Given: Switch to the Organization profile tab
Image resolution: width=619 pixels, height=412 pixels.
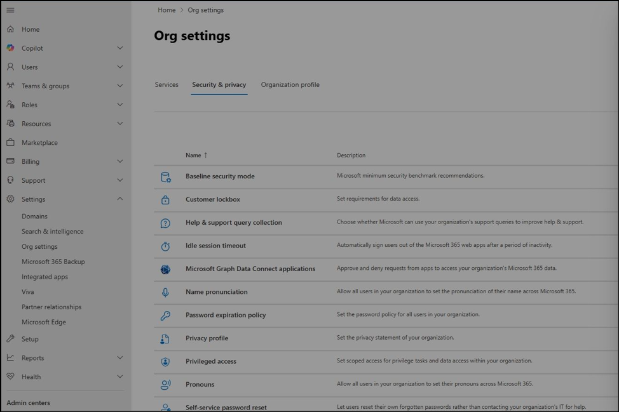Looking at the screenshot, I should [290, 85].
